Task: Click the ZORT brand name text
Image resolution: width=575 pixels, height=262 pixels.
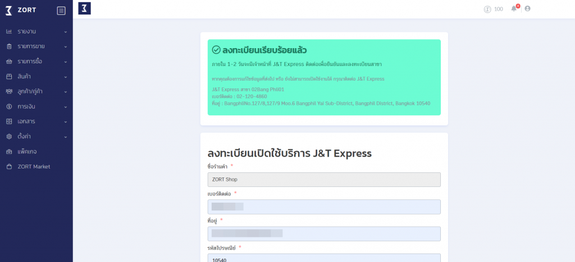Action: pos(27,10)
